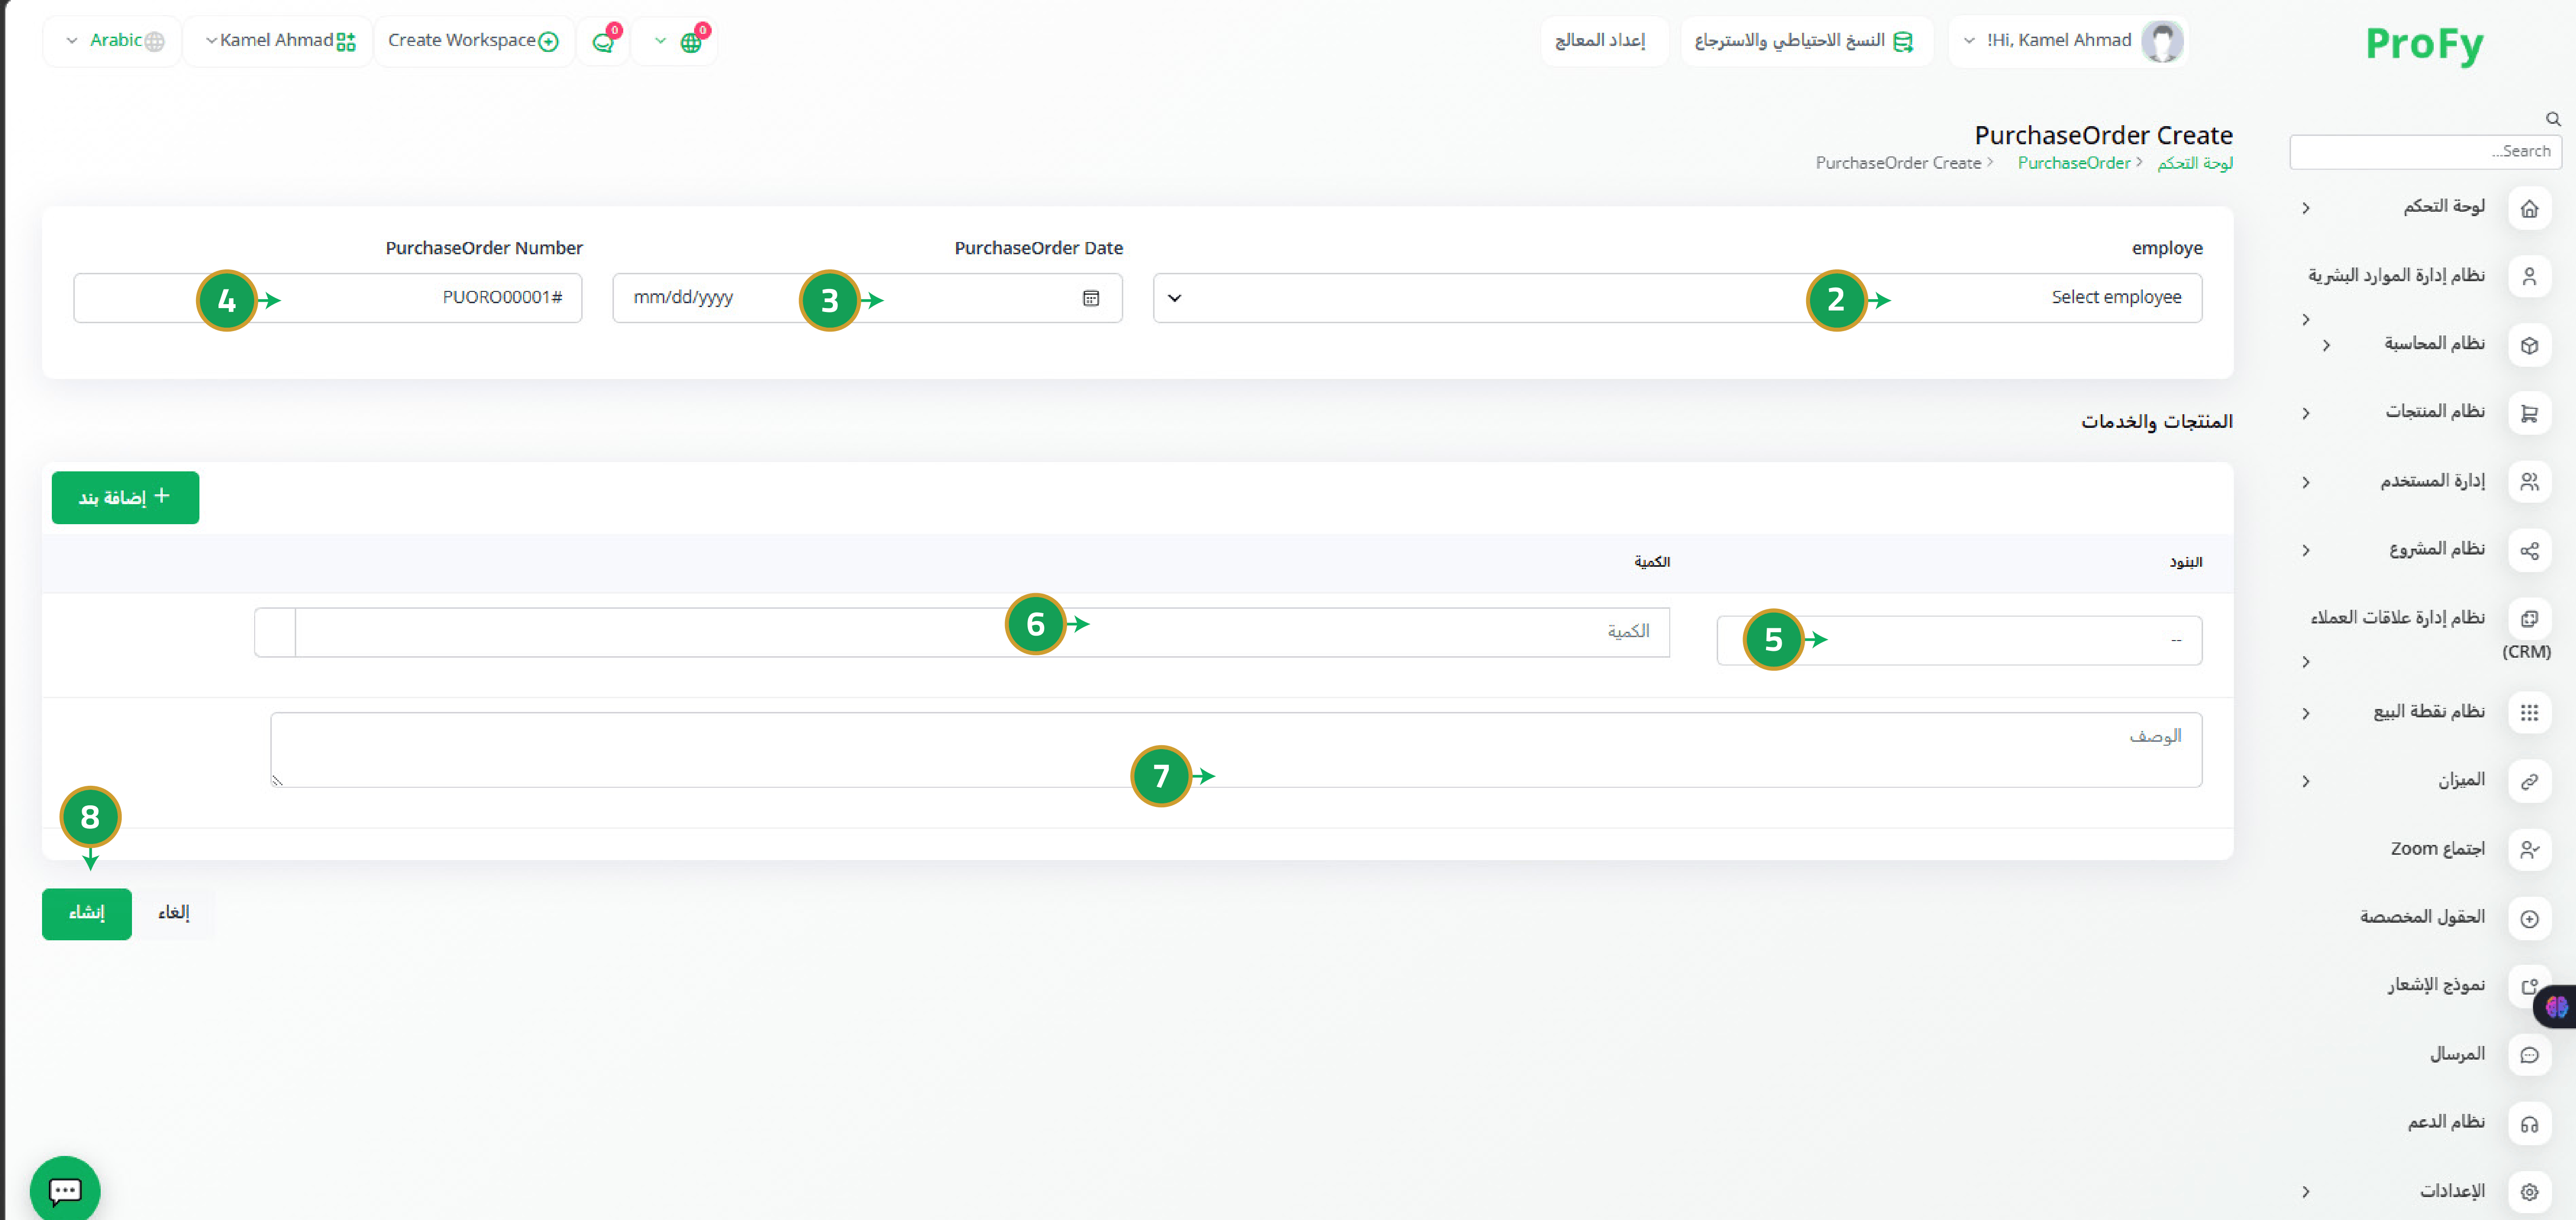
Task: Expand the الإعدادات chevron
Action: pos(2305,1192)
